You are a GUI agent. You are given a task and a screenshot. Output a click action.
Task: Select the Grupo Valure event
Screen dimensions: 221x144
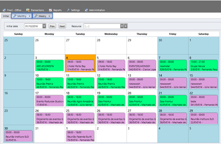[204, 65]
